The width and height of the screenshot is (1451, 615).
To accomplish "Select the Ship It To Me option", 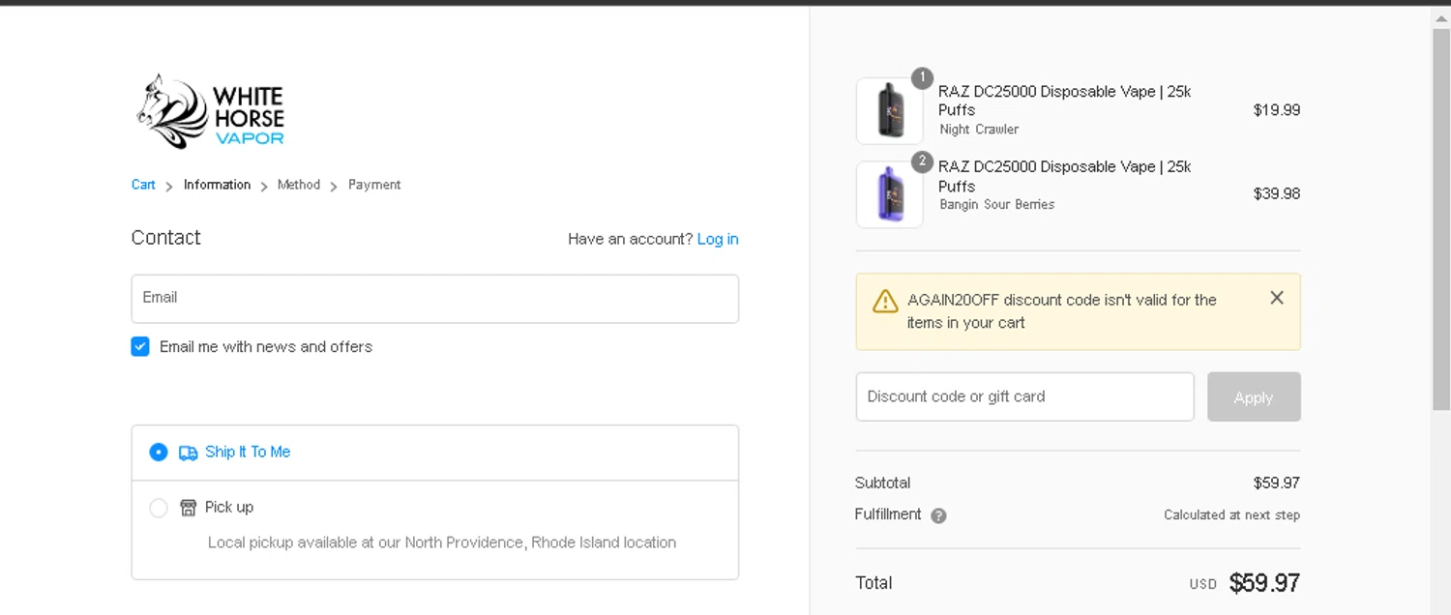I will pyautogui.click(x=159, y=453).
